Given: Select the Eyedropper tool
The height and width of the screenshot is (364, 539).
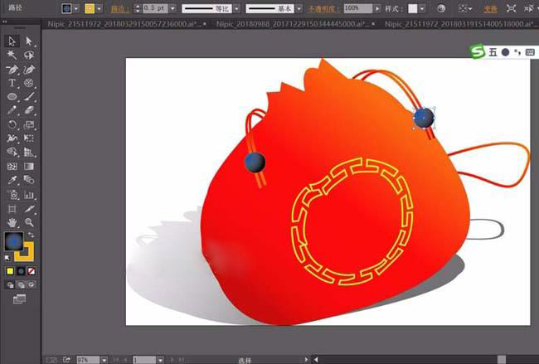Looking at the screenshot, I should [12, 180].
